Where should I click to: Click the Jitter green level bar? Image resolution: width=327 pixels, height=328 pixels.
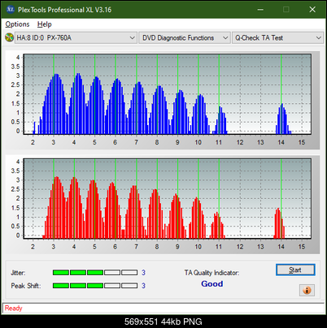95,273
